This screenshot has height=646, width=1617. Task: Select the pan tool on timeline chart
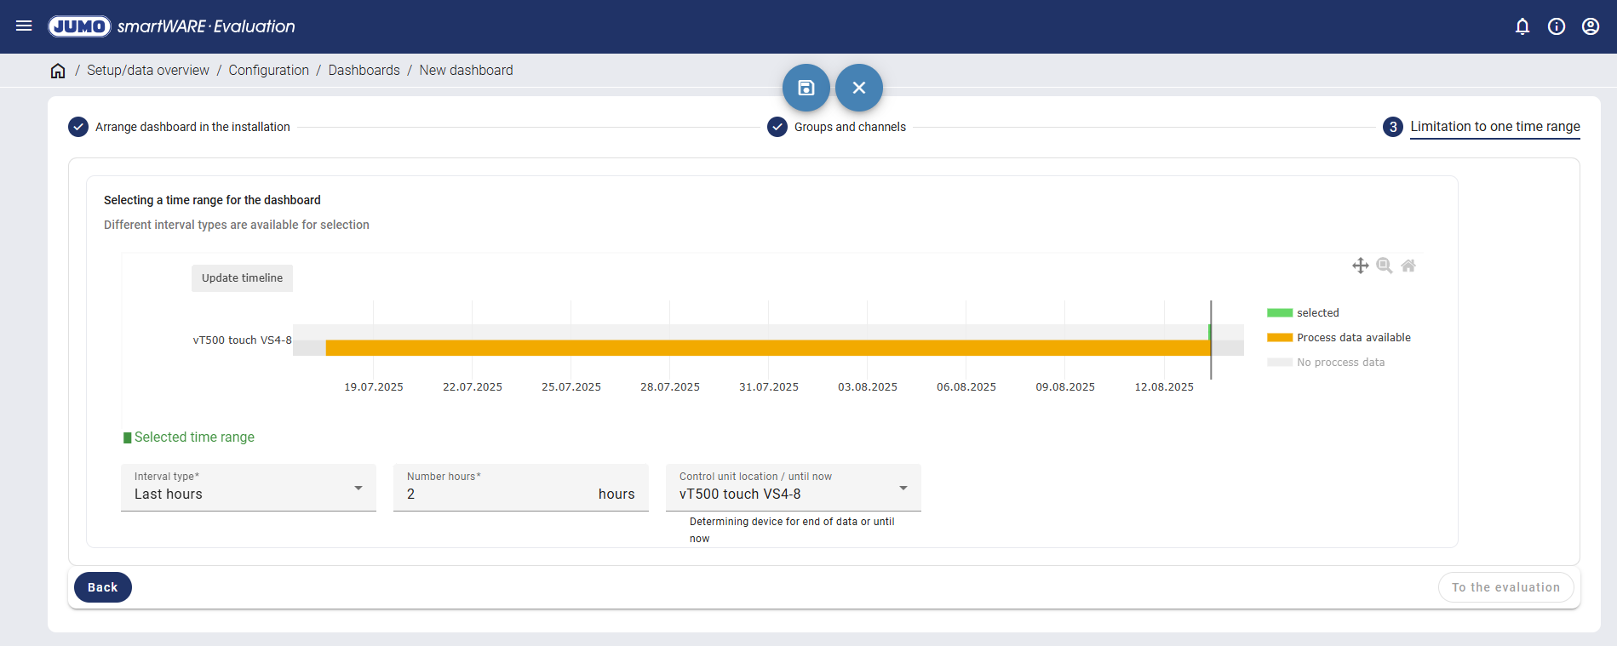pyautogui.click(x=1361, y=266)
